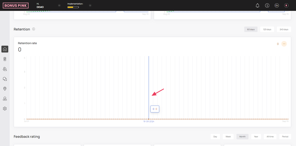Screen dimensions: 296x146
Task: Open the settings gear sidebar icon
Action: (x=5, y=109)
